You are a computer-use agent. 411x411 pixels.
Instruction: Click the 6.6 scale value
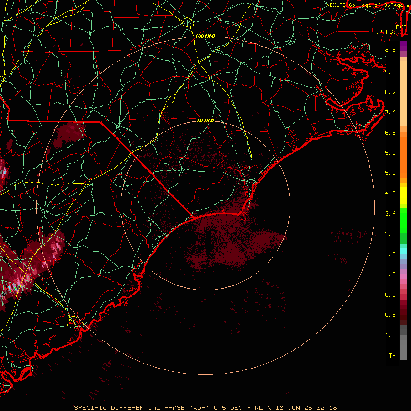pyautogui.click(x=390, y=132)
